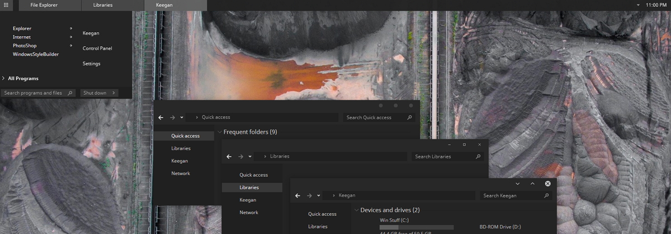
Task: Minimize the Libraries window
Action: (x=448, y=144)
